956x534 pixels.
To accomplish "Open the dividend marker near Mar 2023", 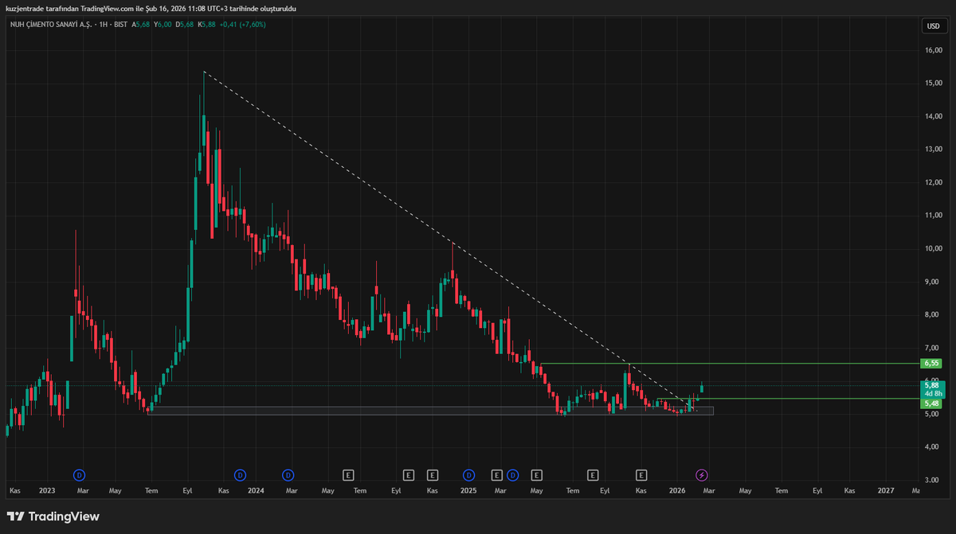I will (x=80, y=475).
